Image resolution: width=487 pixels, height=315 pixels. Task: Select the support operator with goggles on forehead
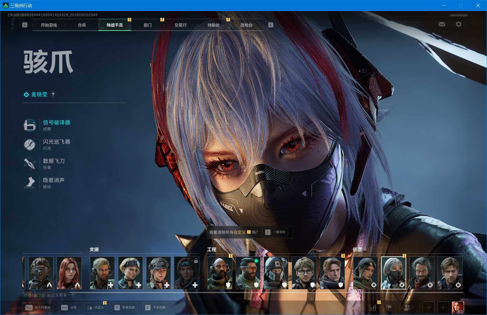pos(130,273)
